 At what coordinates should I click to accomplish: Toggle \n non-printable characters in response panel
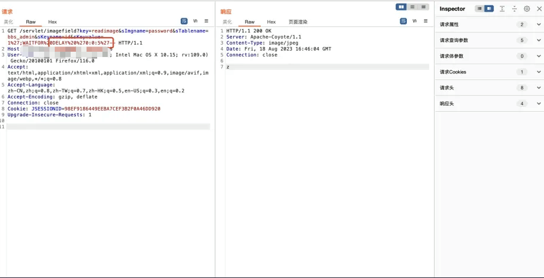click(x=414, y=21)
